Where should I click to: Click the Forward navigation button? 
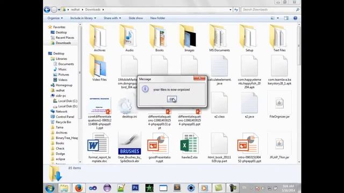54,10
